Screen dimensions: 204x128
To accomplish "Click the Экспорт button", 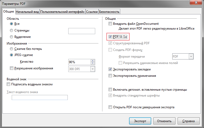I will coord(140,121).
